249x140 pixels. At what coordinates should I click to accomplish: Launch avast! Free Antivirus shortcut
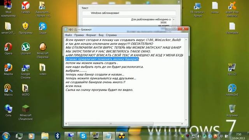pos(232,9)
